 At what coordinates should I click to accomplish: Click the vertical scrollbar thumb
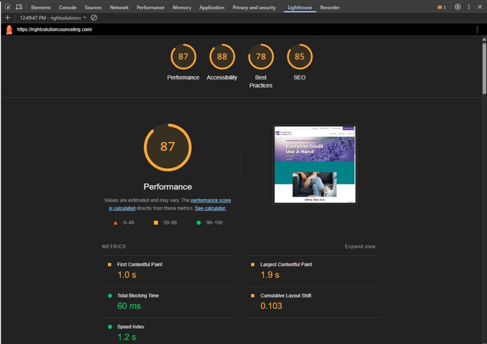click(x=484, y=68)
